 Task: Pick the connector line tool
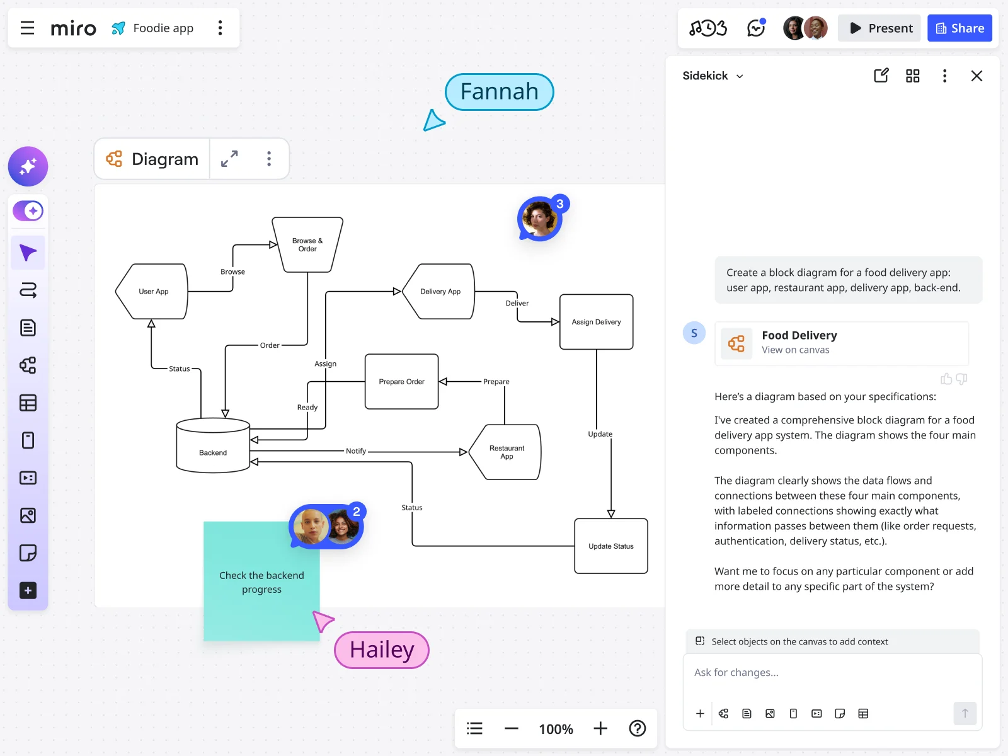coord(28,290)
